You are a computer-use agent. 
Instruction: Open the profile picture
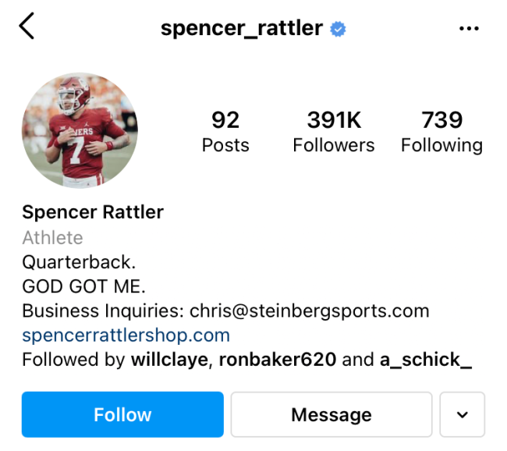80,130
